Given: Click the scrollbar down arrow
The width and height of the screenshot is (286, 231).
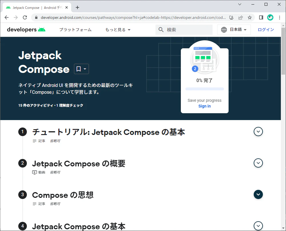Looking at the screenshot, I should click(283, 228).
